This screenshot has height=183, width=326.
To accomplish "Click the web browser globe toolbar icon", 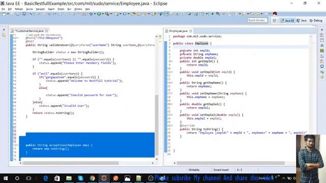I will tap(189, 14).
